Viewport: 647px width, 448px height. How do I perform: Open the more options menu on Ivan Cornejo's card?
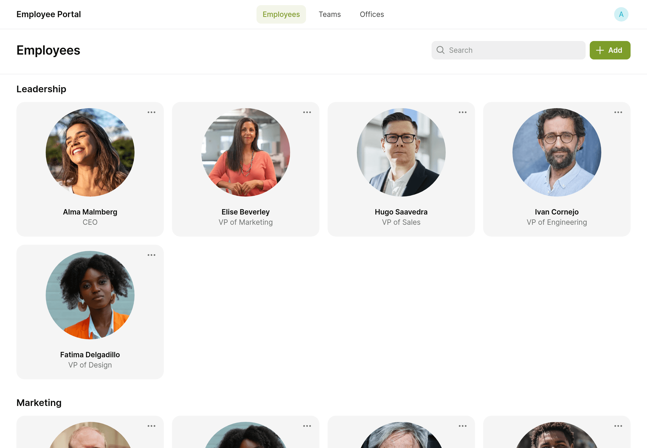(x=618, y=112)
